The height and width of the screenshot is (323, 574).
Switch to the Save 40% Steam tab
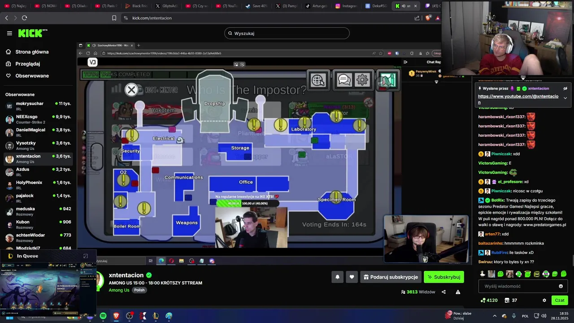[x=256, y=6]
